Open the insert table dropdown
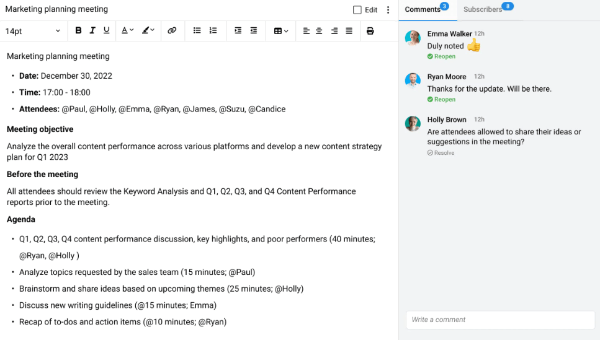 tap(281, 31)
